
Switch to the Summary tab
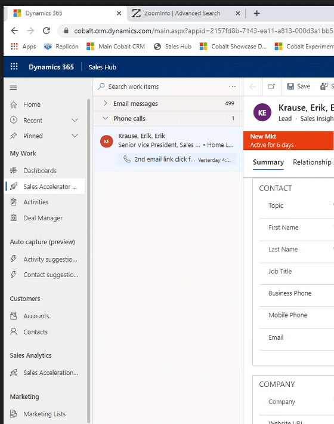click(x=268, y=162)
